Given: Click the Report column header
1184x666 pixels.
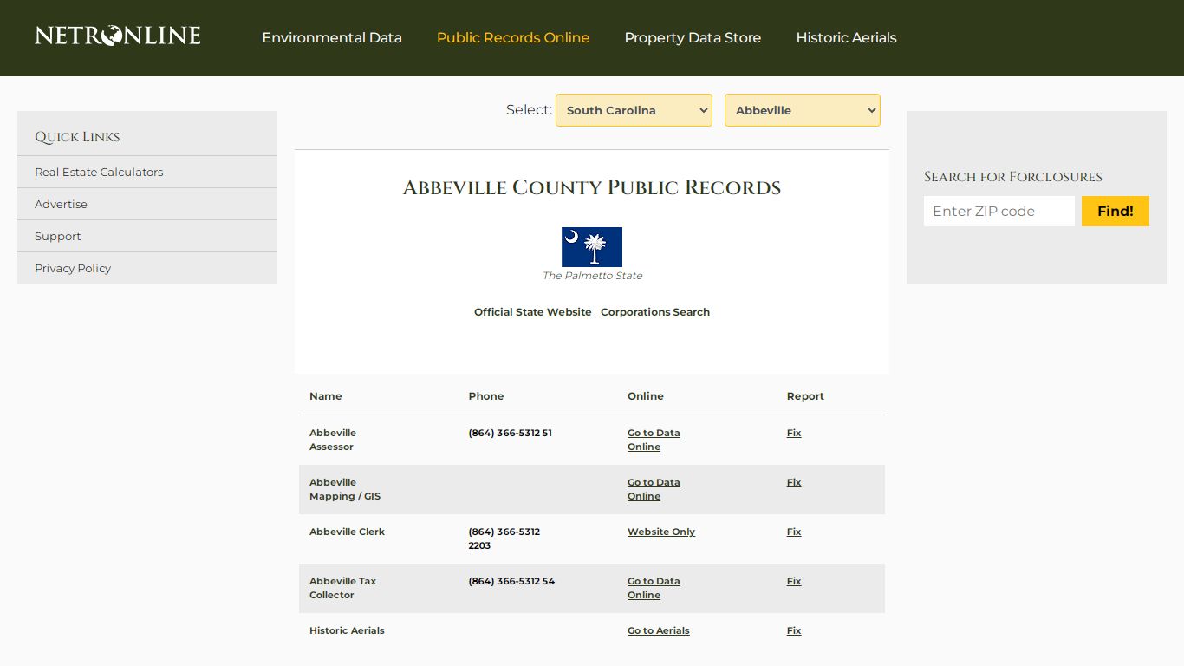Looking at the screenshot, I should pyautogui.click(x=805, y=396).
